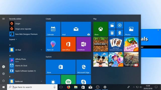Open the volume speaker tray icon
The width and height of the screenshot is (161, 90).
(141, 87)
